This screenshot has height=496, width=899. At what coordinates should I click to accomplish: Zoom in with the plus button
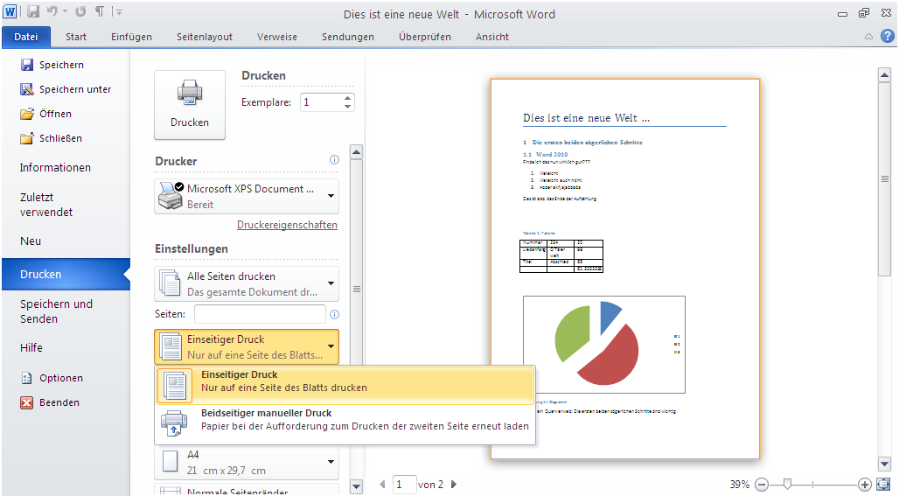[x=865, y=486]
